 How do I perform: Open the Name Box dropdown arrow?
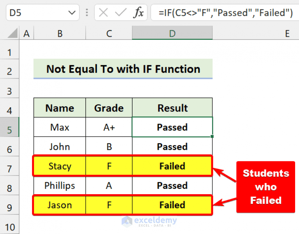coord(72,13)
